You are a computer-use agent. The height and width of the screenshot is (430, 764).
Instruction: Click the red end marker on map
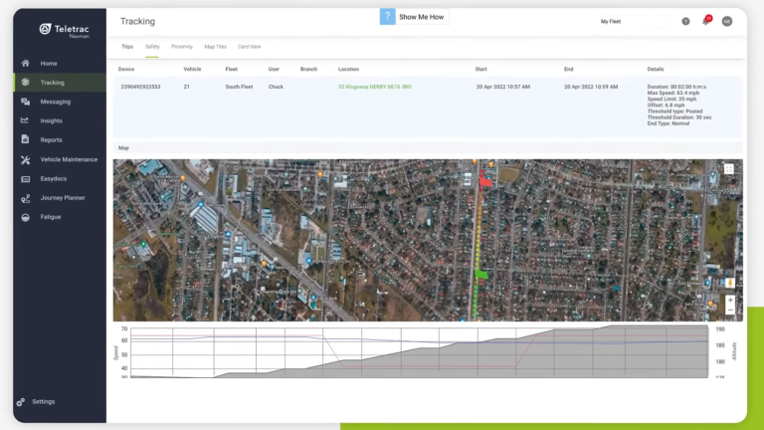tap(484, 181)
